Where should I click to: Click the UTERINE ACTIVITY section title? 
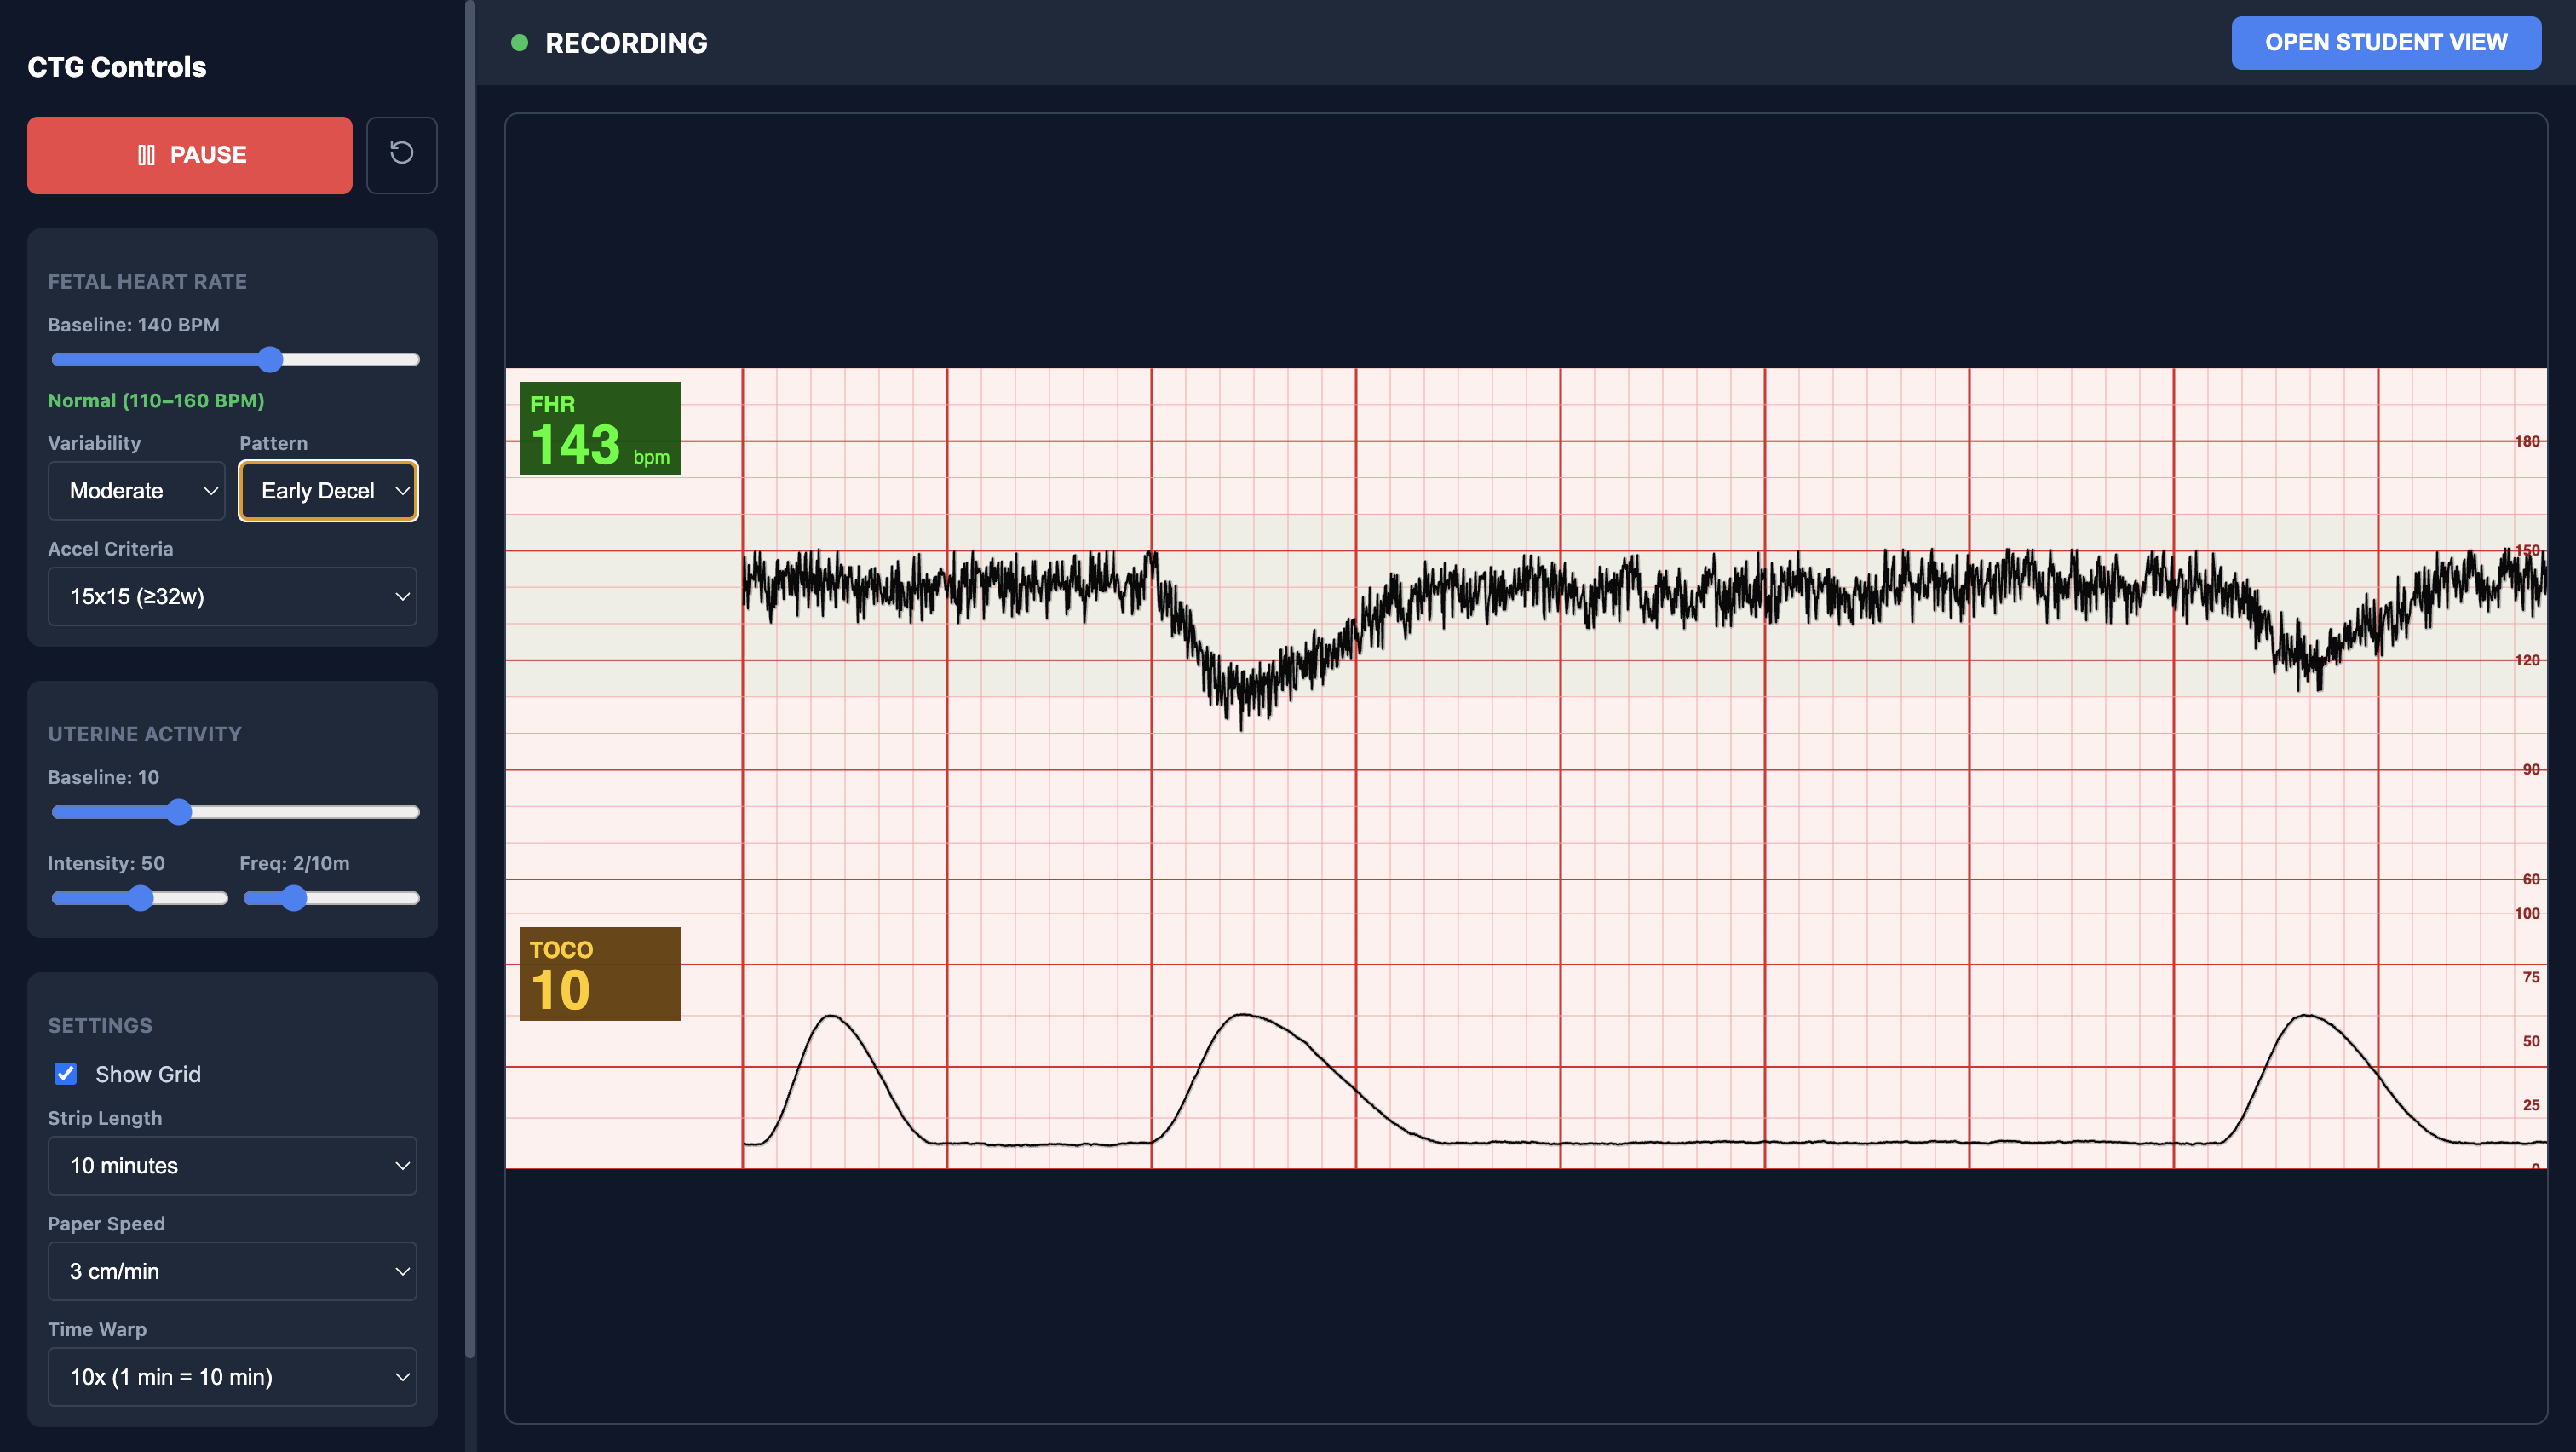click(145, 734)
